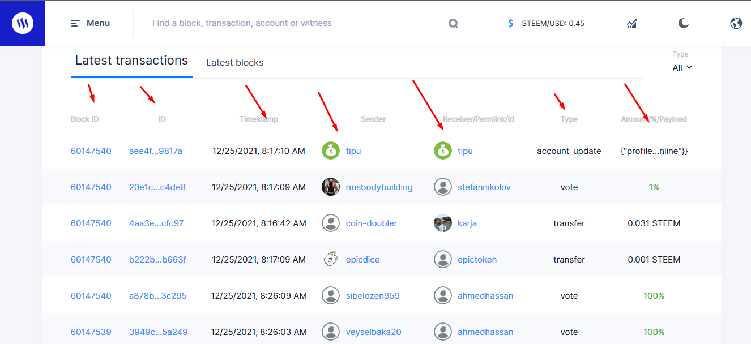Open transaction a878b...3c295
Image resolution: width=751 pixels, height=344 pixels.
click(158, 296)
